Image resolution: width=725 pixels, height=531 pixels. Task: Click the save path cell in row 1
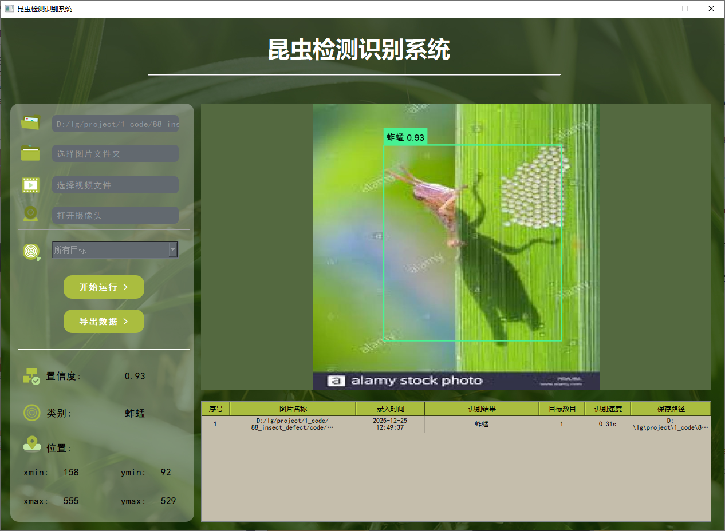[x=671, y=424]
